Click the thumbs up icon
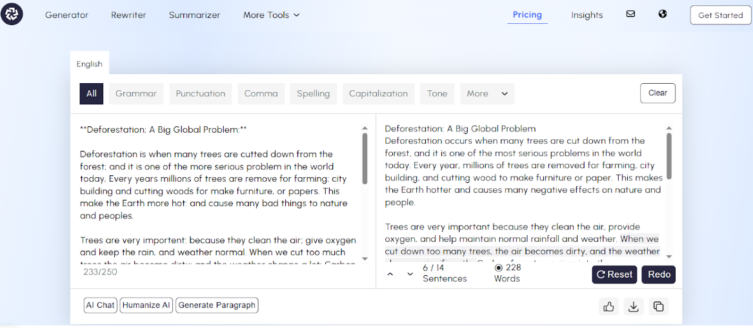 click(x=608, y=307)
